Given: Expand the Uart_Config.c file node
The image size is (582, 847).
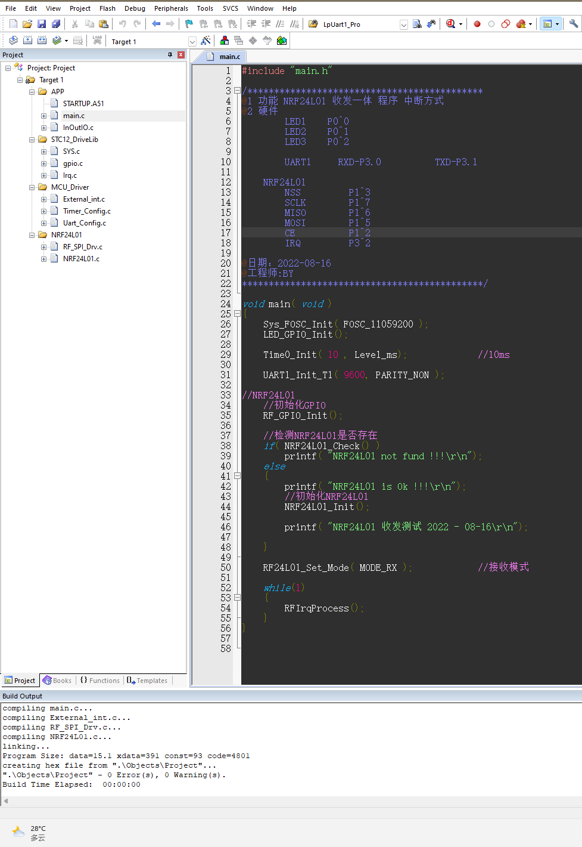Looking at the screenshot, I should 43,223.
